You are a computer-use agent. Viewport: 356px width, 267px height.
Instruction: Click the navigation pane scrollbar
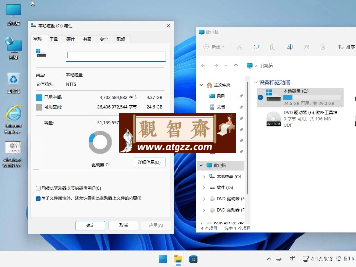[247, 137]
